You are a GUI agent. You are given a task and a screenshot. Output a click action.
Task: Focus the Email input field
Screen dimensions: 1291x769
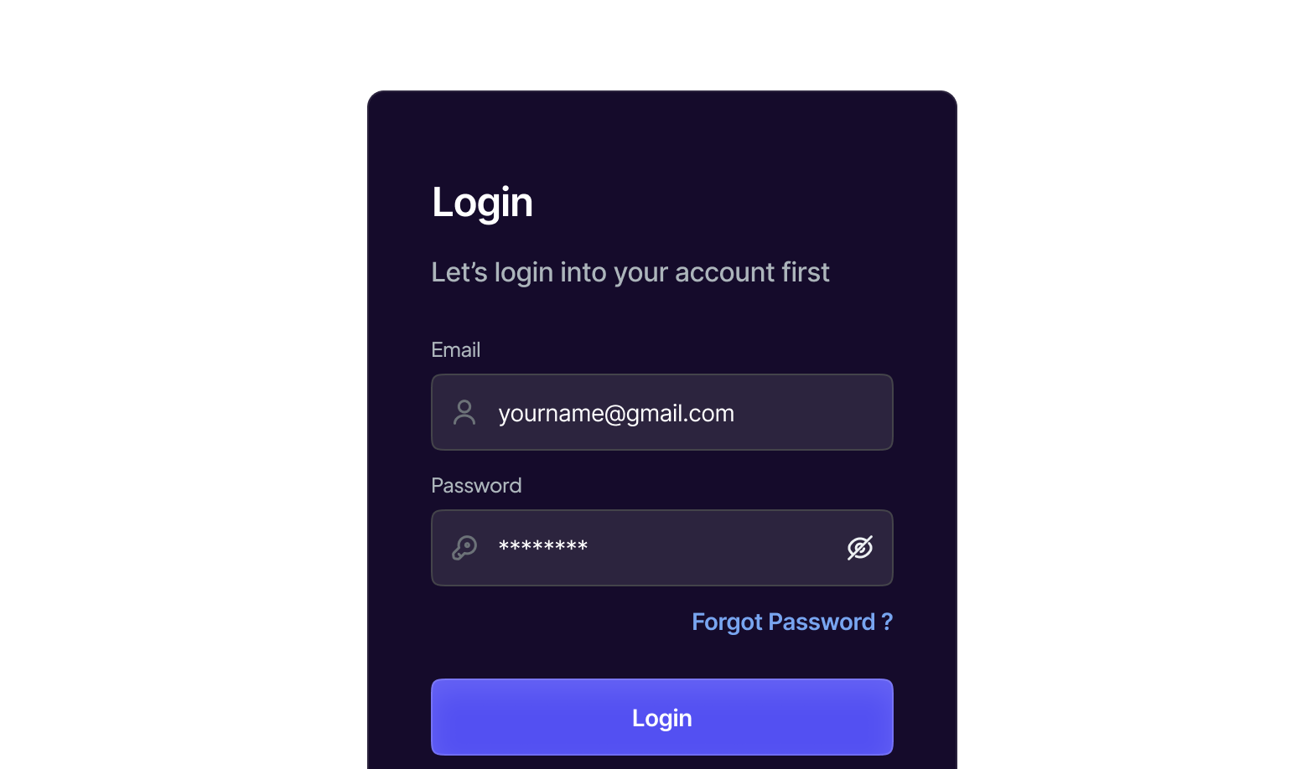pos(662,412)
